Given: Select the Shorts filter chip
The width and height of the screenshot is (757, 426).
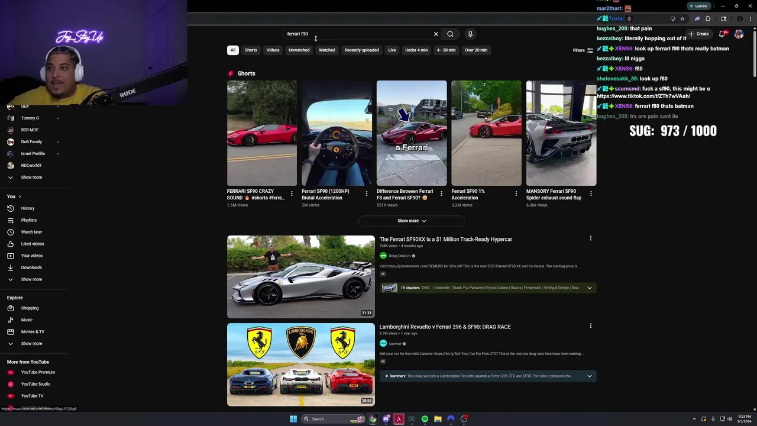Looking at the screenshot, I should pos(251,50).
